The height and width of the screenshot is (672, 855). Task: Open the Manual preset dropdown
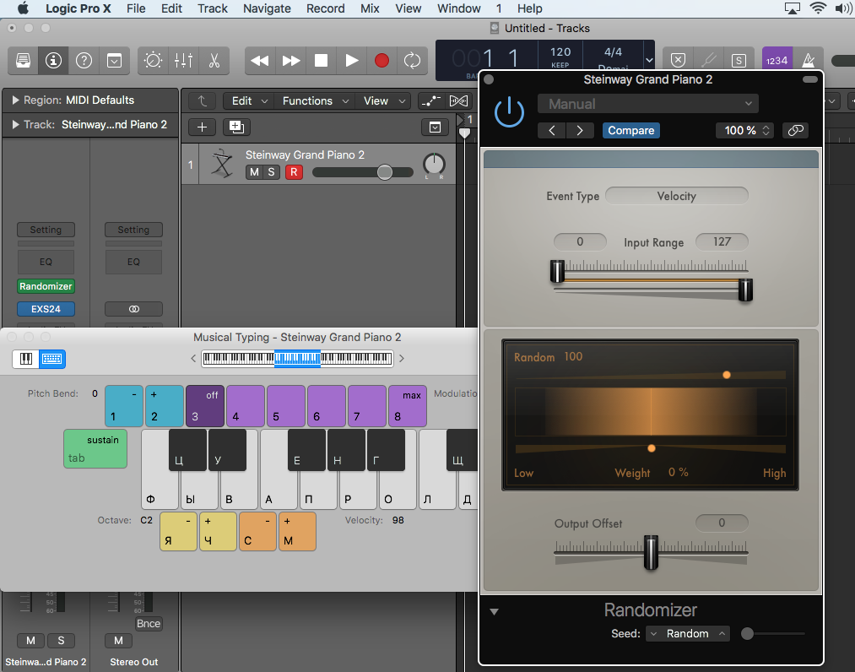pyautogui.click(x=648, y=104)
